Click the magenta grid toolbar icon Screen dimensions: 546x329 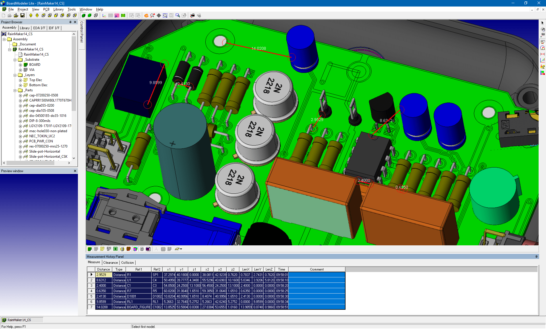117,16
